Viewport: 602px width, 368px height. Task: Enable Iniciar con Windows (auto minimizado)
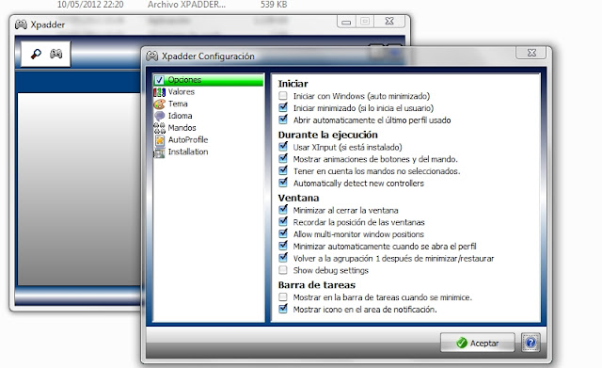pos(283,95)
